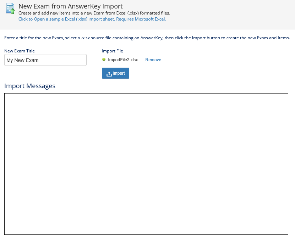Image resolution: width=295 pixels, height=238 pixels.
Task: Focus the New Exam Title text field
Action: click(x=45, y=60)
